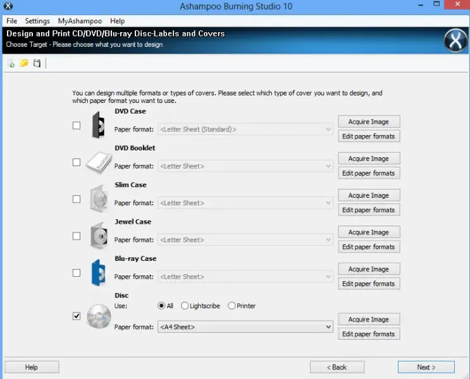Viewport: 470px width, 379px height.
Task: Click Edit paper formats for DVD Case
Action: point(369,136)
